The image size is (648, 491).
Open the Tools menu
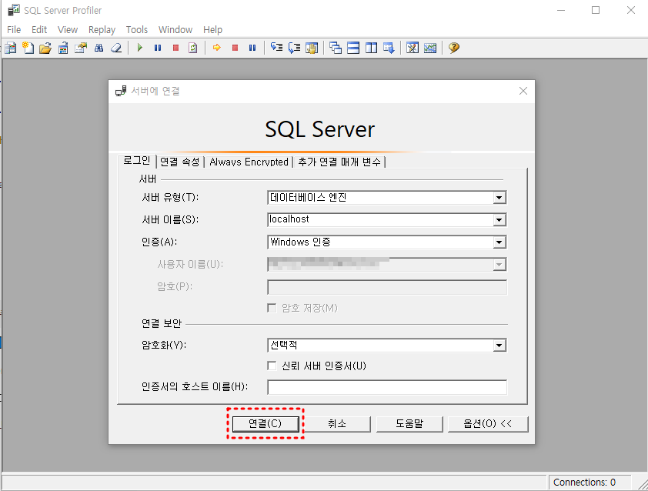[137, 30]
